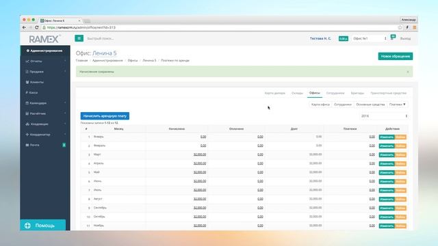Click the Сотрудники office sub-tab
438x246 pixels.
pos(343,105)
